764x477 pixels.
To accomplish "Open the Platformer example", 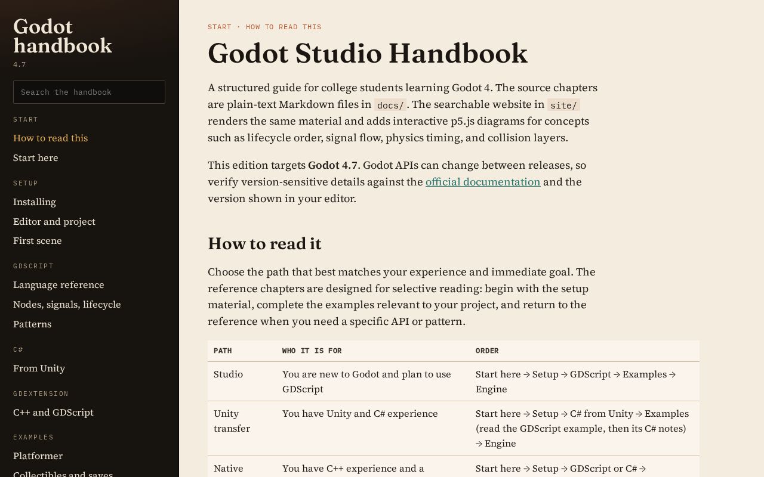I will click(38, 456).
